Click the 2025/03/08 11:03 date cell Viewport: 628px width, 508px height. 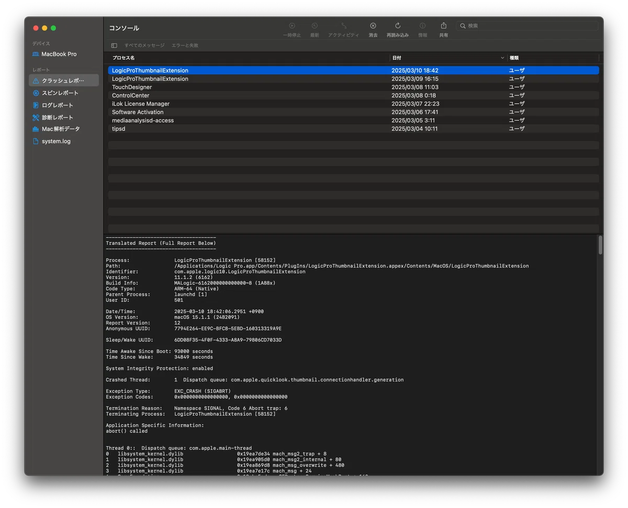(415, 87)
